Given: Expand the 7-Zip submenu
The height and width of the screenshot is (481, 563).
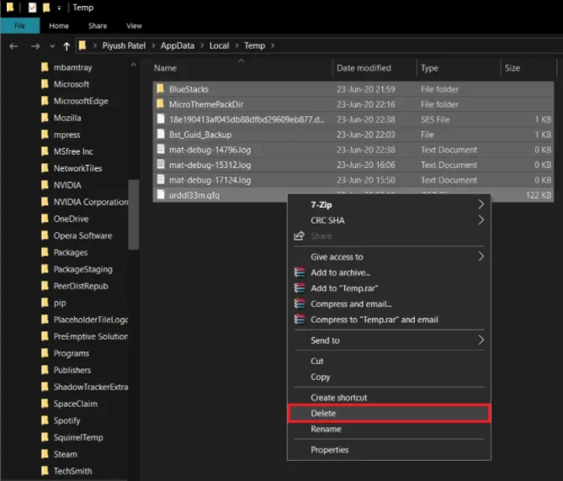Looking at the screenshot, I should coord(389,204).
